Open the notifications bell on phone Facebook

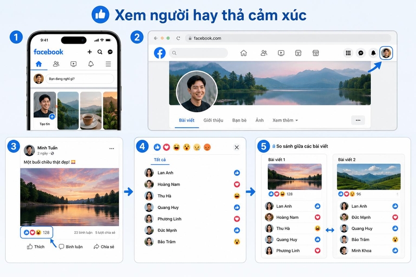pyautogui.click(x=90, y=64)
